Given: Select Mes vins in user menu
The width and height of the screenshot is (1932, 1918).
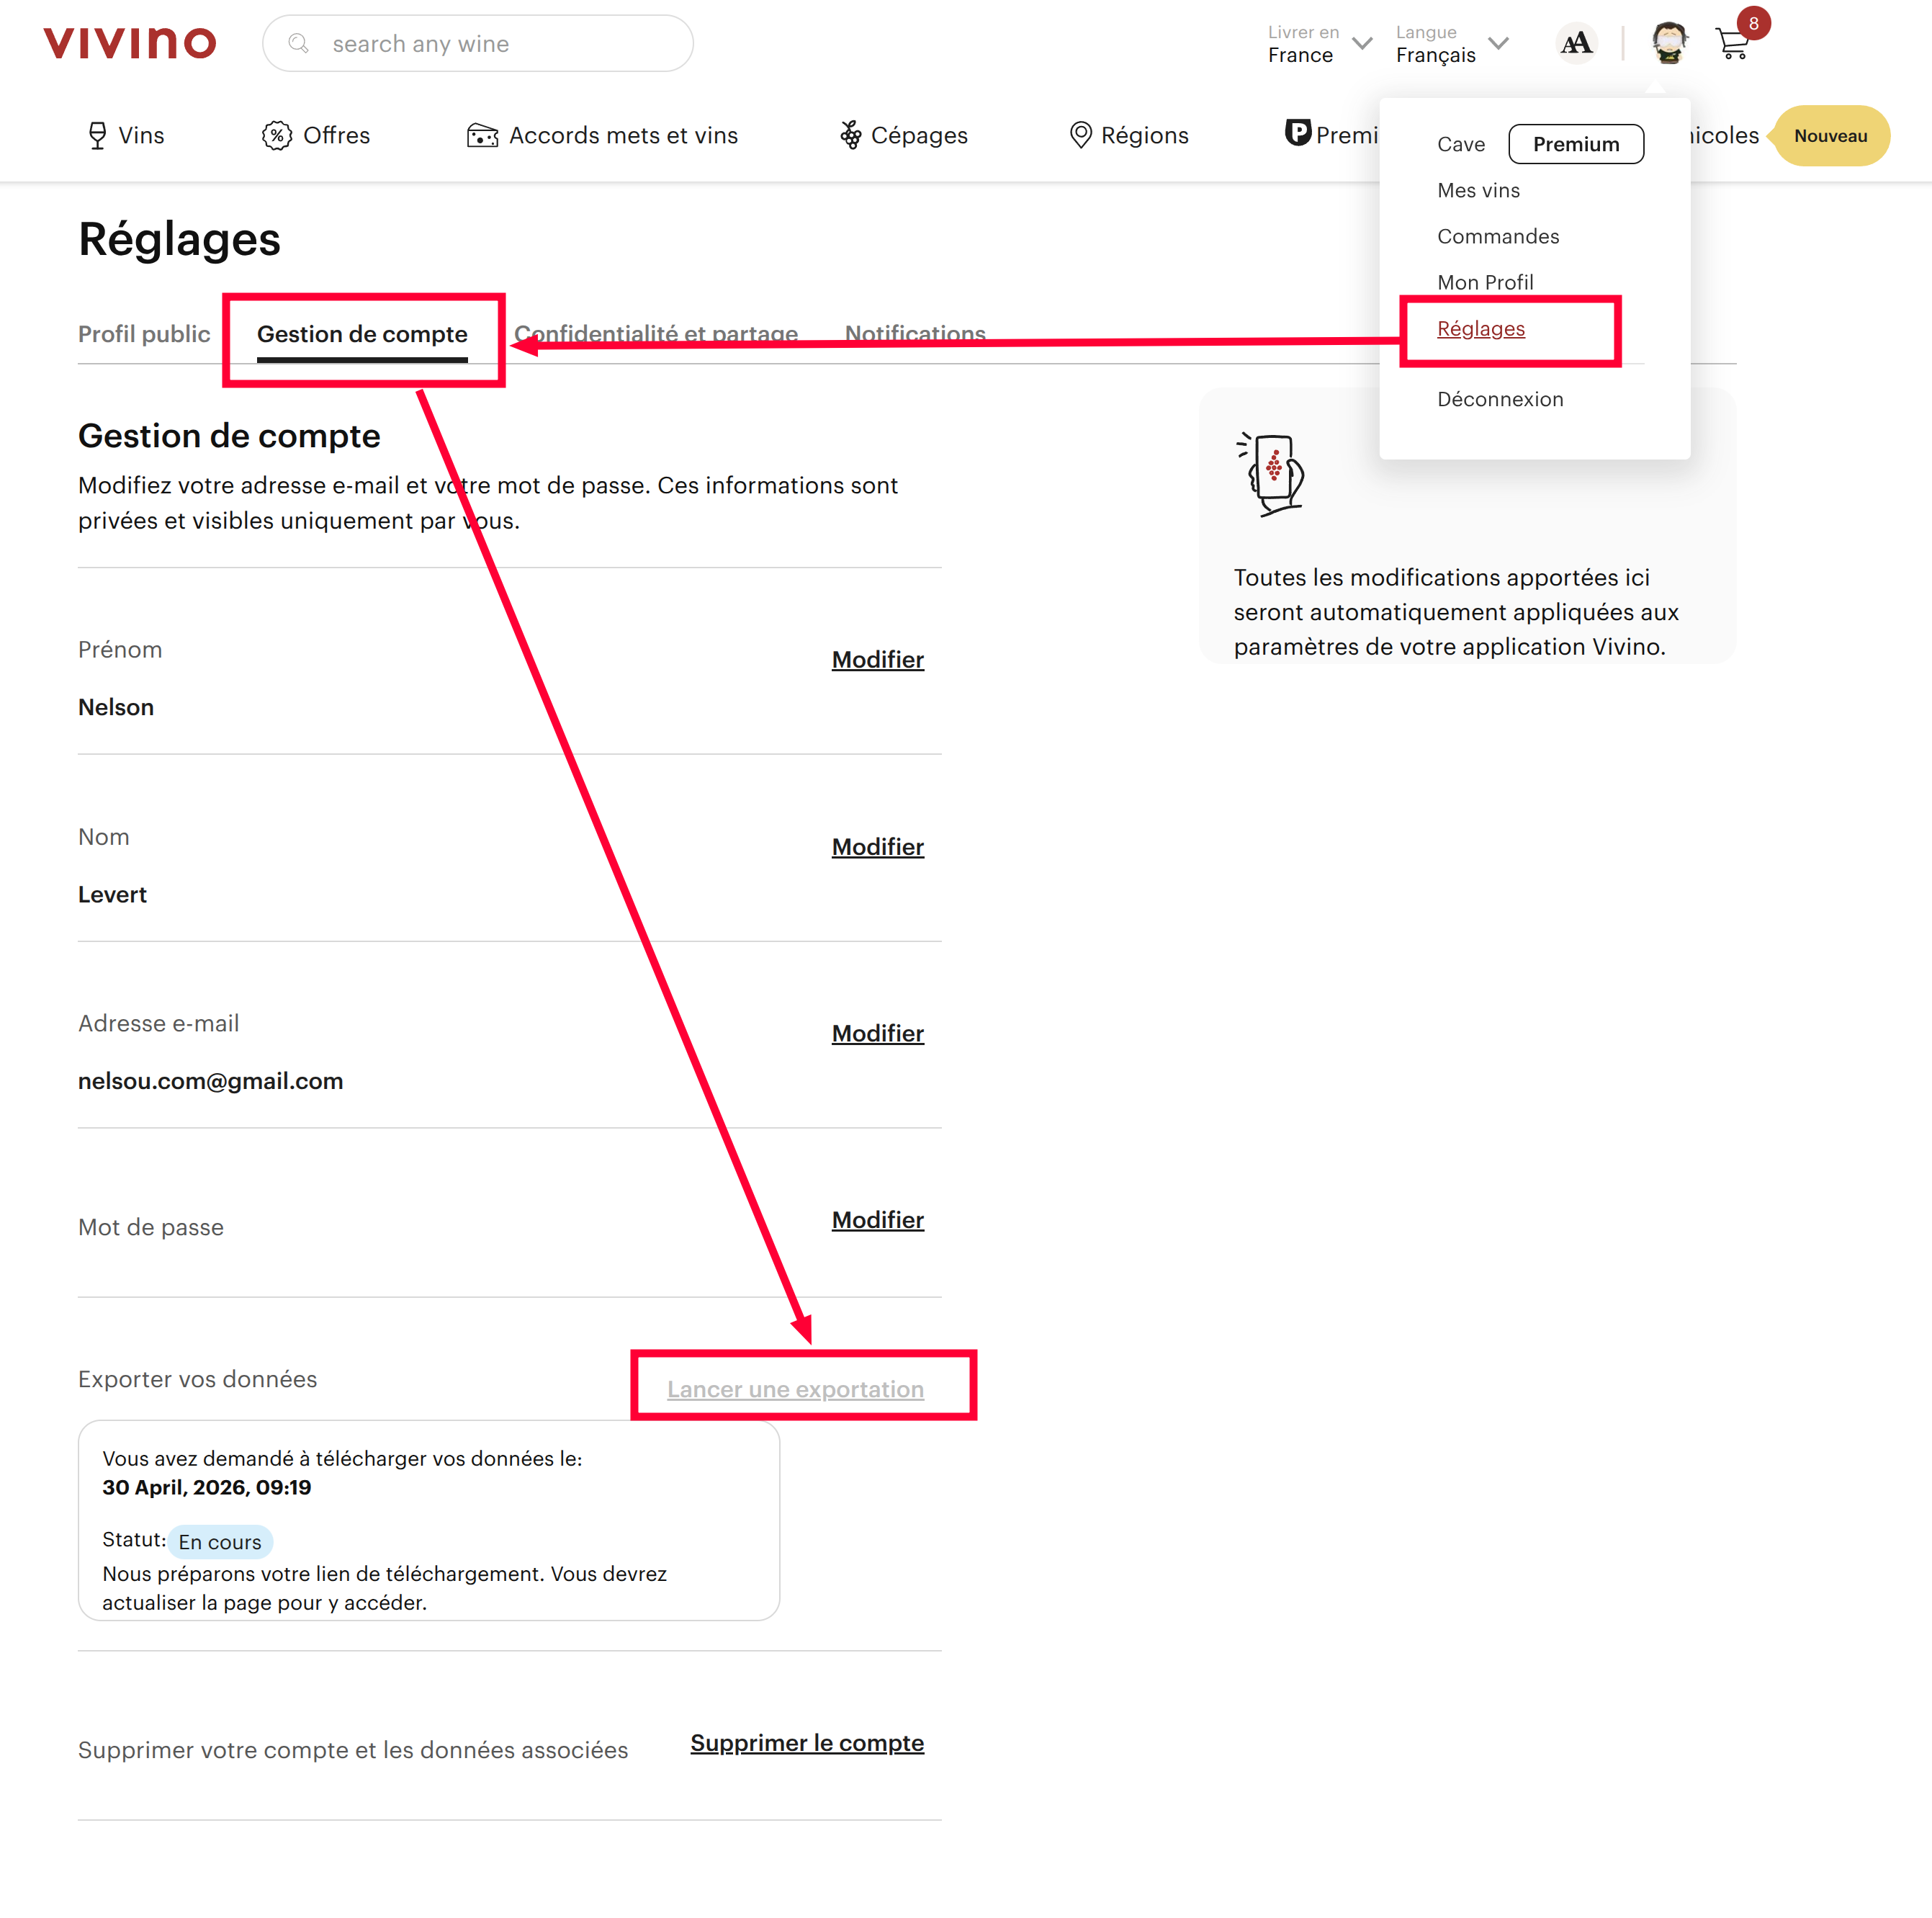Looking at the screenshot, I should (x=1478, y=190).
